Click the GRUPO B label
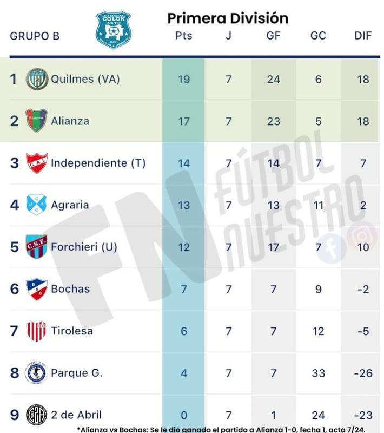 [35, 36]
